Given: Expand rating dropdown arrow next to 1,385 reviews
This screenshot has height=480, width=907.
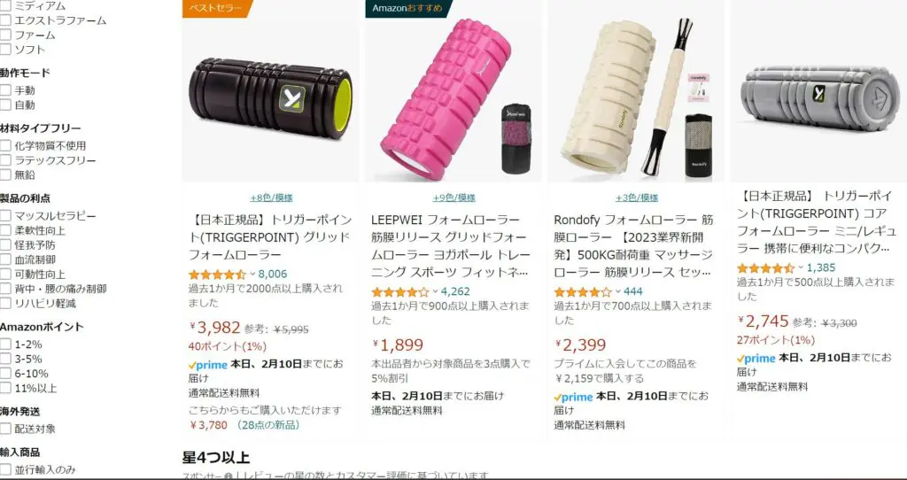Looking at the screenshot, I should point(801,267).
